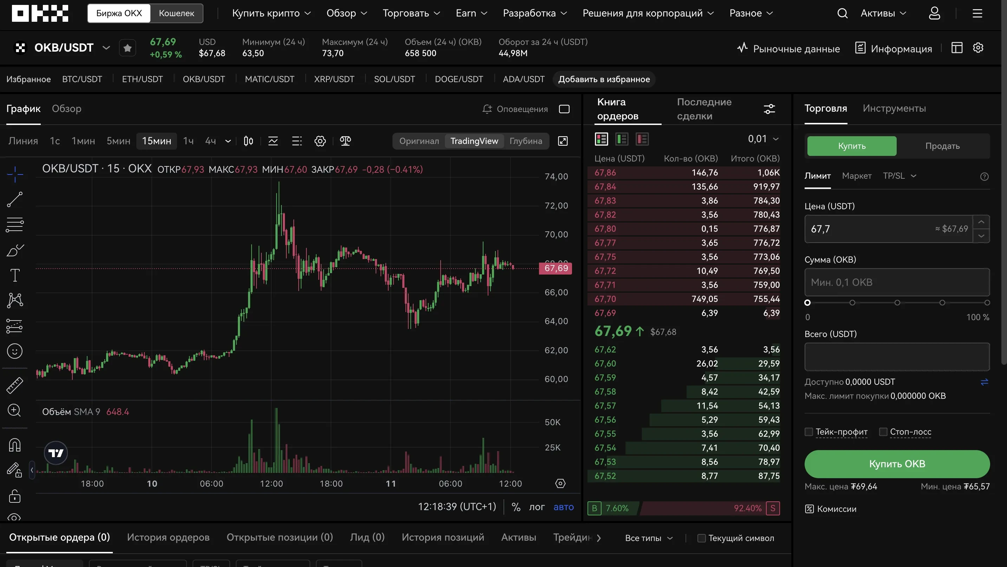
Task: Toggle the авто scale option
Action: point(563,507)
